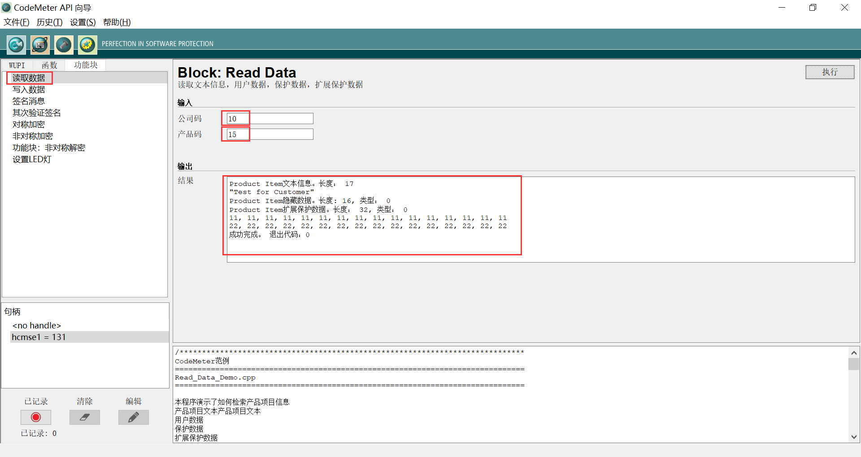Focus the 公司码 input field
This screenshot has width=861, height=457.
point(270,119)
